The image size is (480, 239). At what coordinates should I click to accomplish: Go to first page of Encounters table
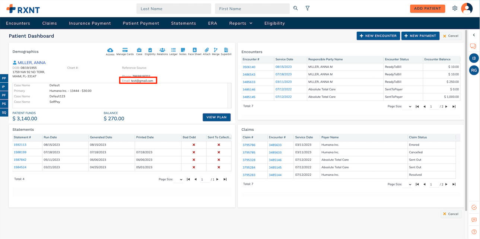pyautogui.click(x=417, y=106)
